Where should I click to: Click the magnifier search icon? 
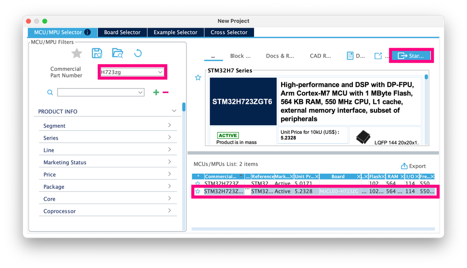pyautogui.click(x=50, y=92)
